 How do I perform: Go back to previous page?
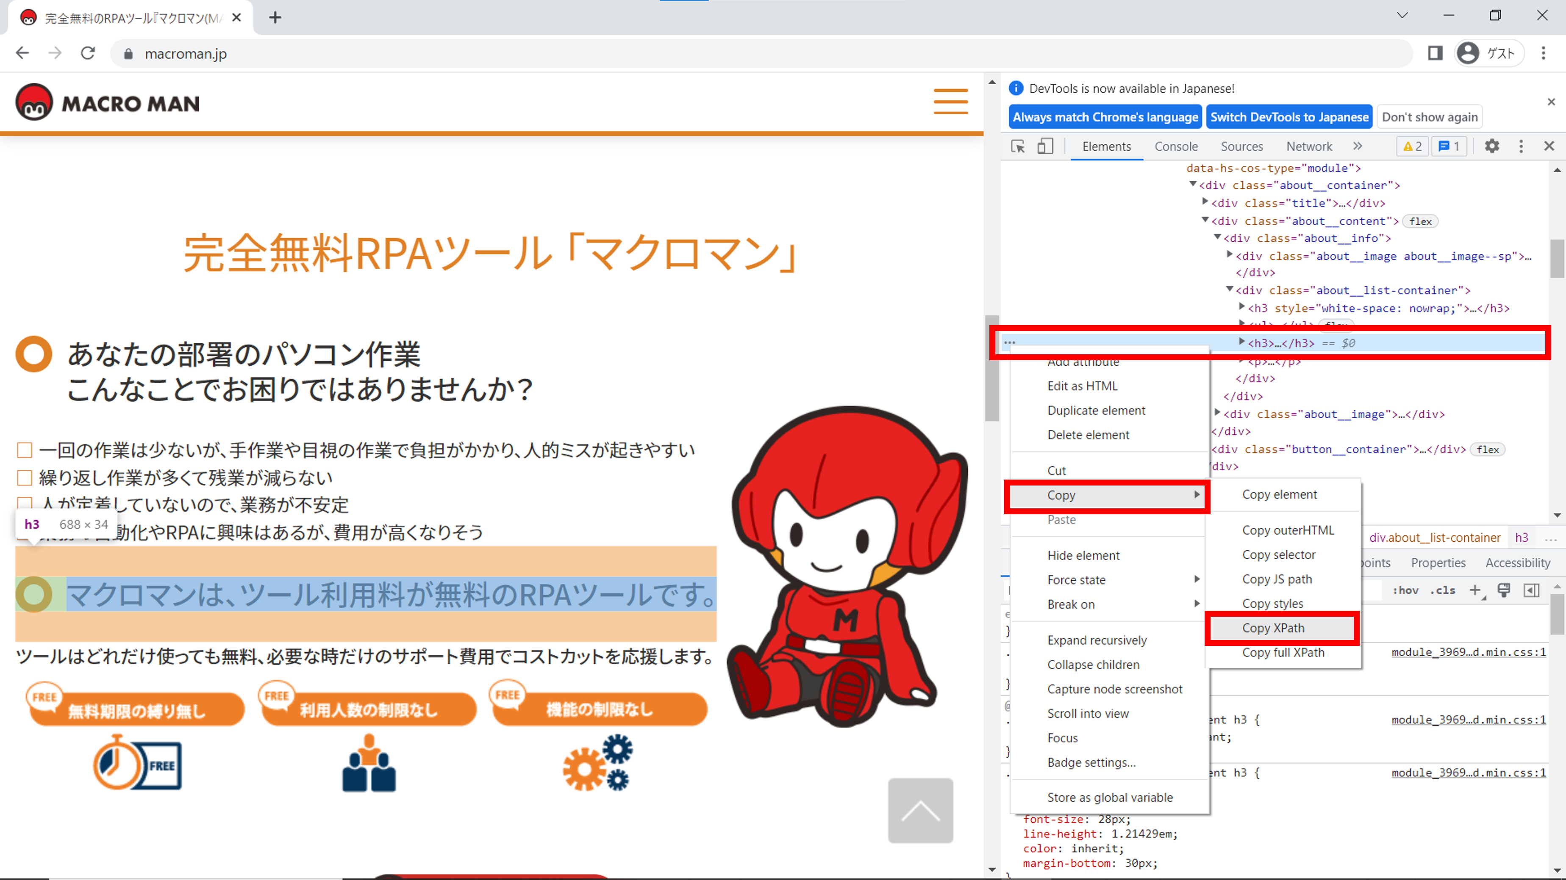click(x=22, y=53)
